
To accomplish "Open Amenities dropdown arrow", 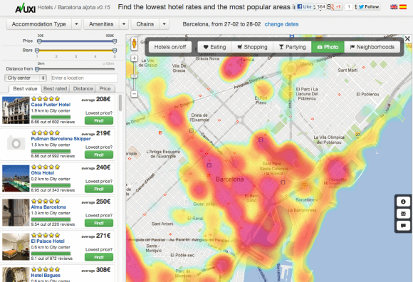I will click(x=124, y=24).
